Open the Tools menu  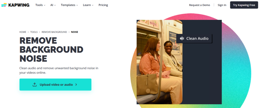40,5
